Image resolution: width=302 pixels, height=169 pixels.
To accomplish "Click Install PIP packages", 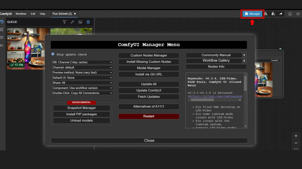I will pos(81,114).
